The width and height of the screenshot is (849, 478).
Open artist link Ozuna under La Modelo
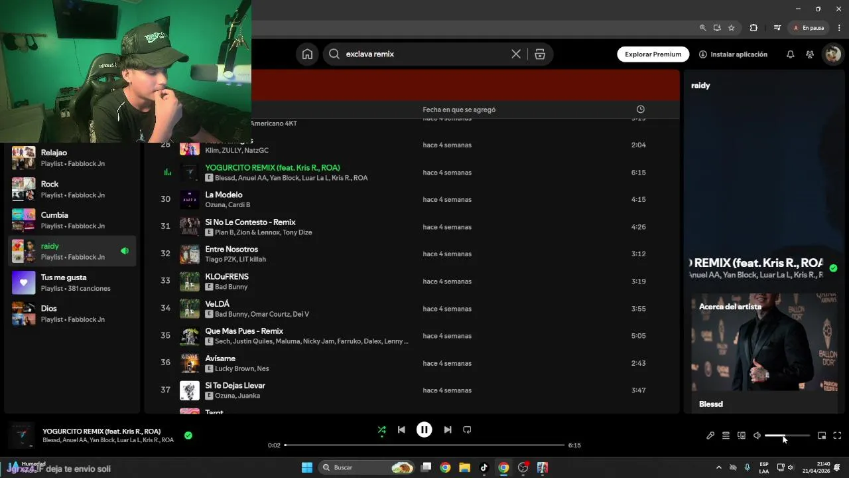215,205
